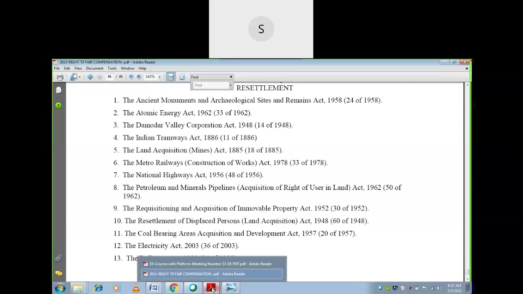Toggle scrolling pages fit-width mode icon
523x294 pixels.
(171, 77)
